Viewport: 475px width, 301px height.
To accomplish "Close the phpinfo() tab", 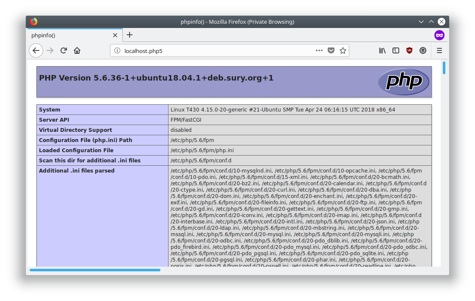I will click(x=115, y=35).
